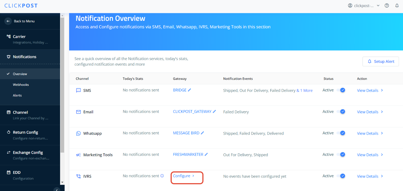Click the chevron next to IVRS View Details
403x191 pixels.
coord(382,176)
